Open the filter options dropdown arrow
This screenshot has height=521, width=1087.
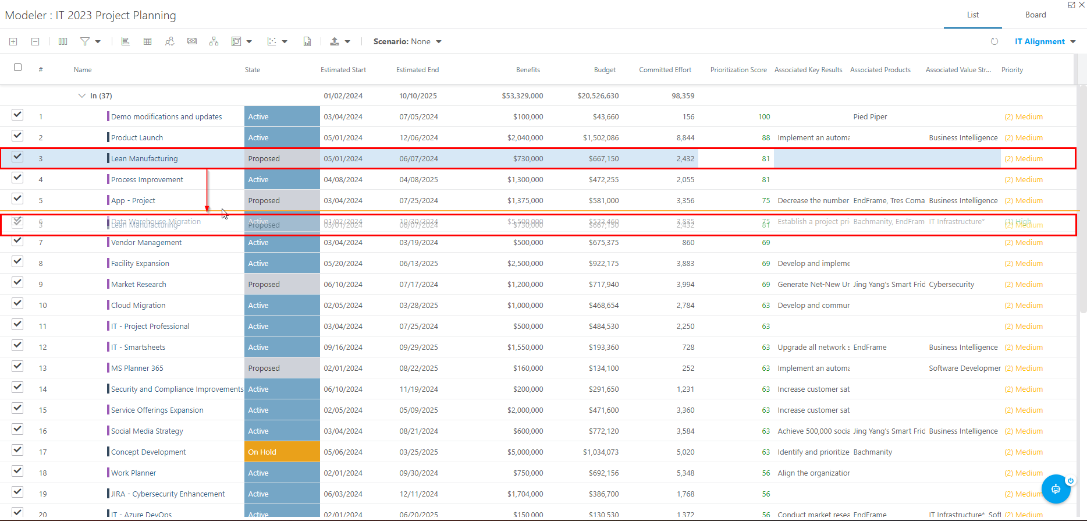click(x=98, y=42)
